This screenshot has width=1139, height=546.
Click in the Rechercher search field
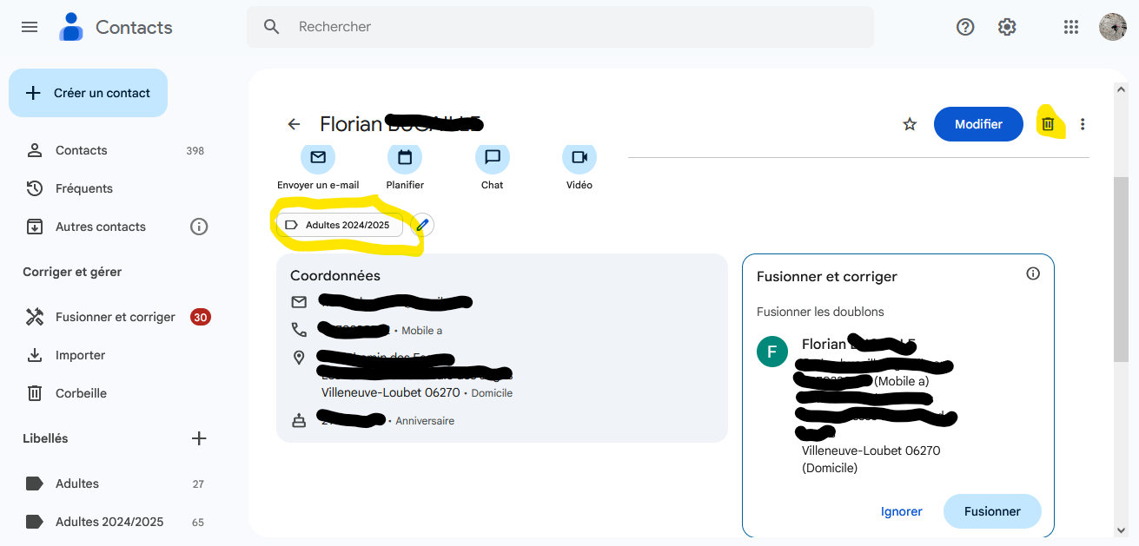tap(573, 27)
